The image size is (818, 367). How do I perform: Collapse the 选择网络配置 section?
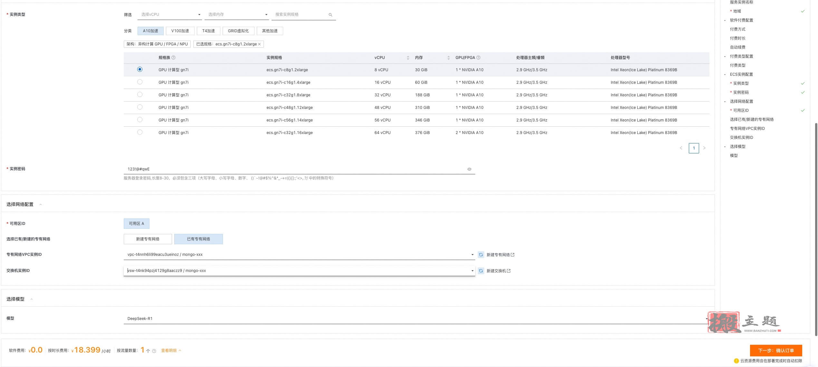pyautogui.click(x=41, y=205)
